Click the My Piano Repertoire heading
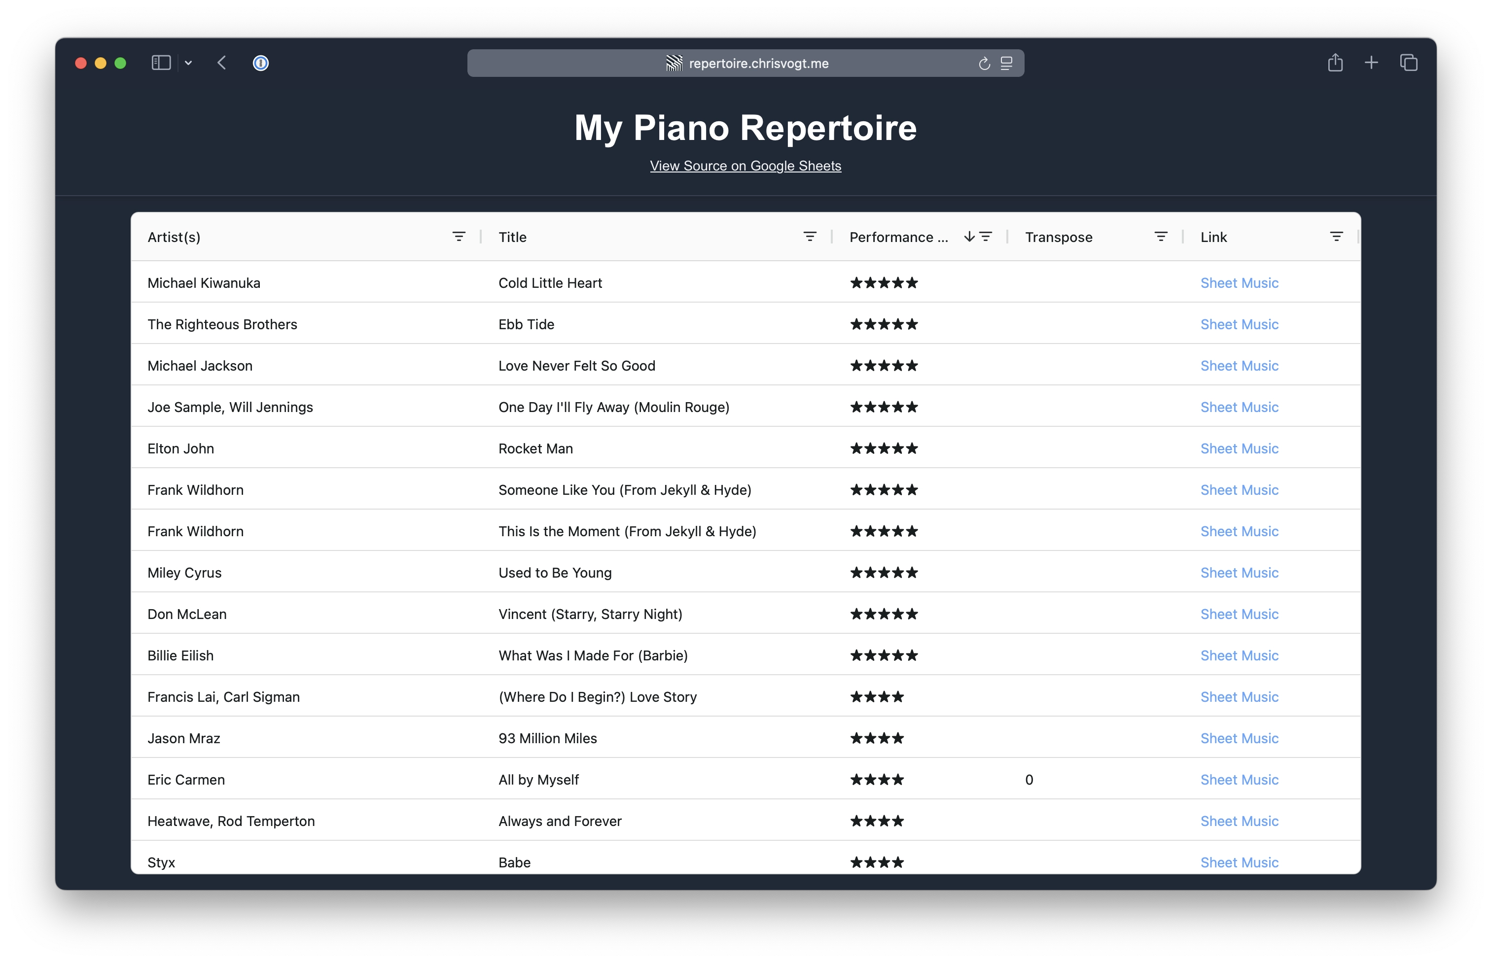 745,128
